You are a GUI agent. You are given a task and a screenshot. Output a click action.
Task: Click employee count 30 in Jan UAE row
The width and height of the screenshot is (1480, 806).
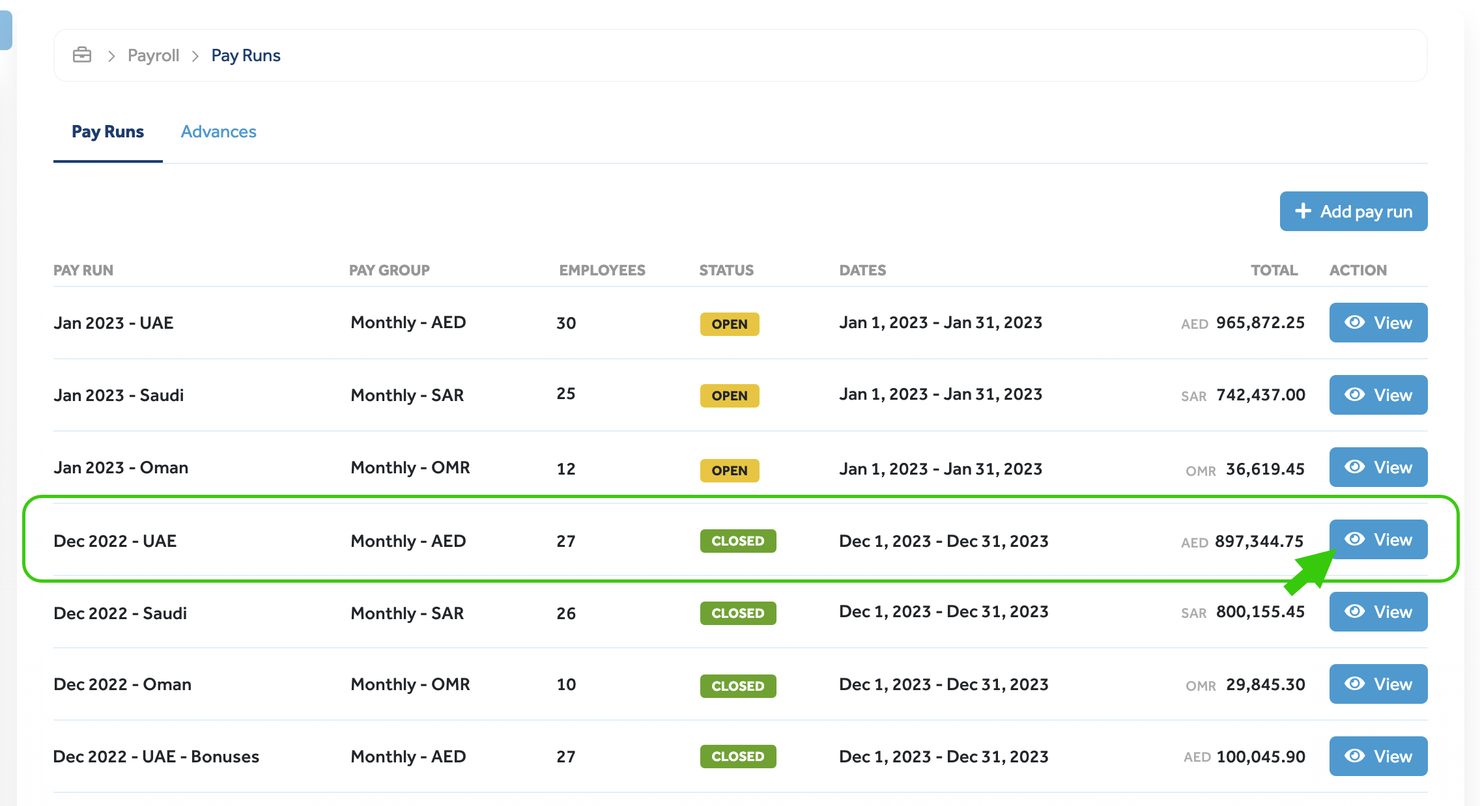566,323
